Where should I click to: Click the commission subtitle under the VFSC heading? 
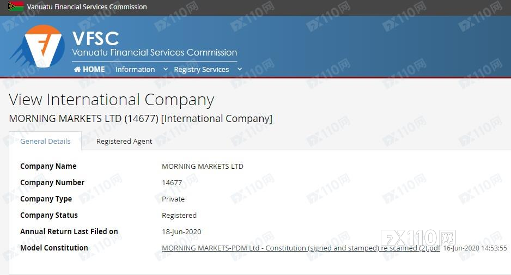154,52
